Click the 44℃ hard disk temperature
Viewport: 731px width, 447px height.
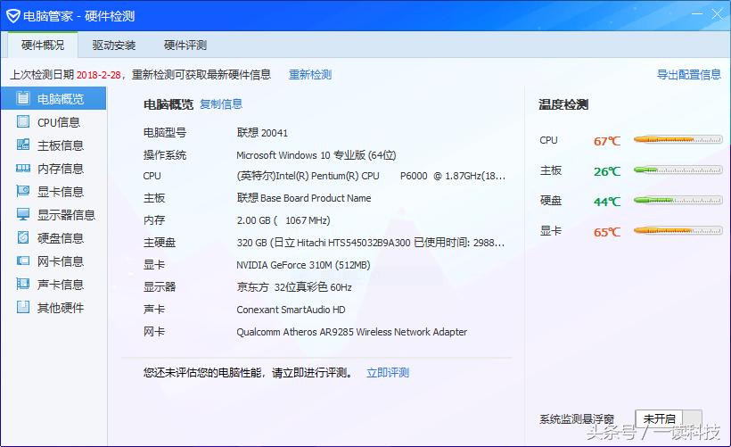[607, 202]
